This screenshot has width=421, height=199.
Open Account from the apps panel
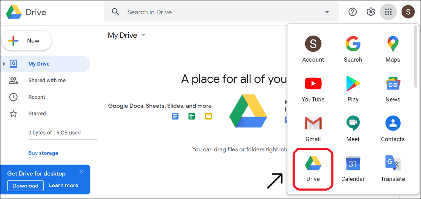[313, 49]
